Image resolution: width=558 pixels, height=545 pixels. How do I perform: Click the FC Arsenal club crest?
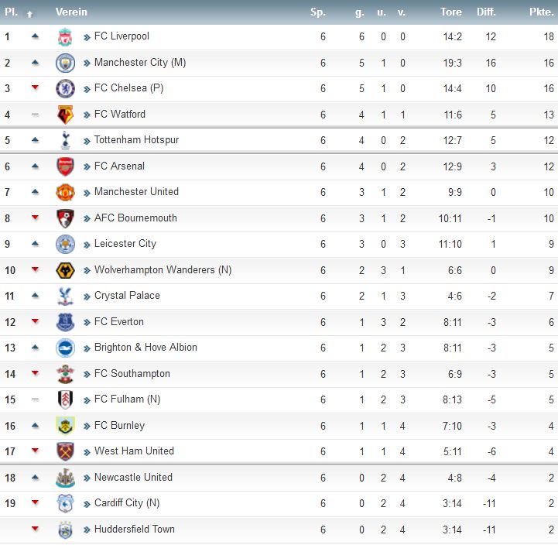click(65, 166)
